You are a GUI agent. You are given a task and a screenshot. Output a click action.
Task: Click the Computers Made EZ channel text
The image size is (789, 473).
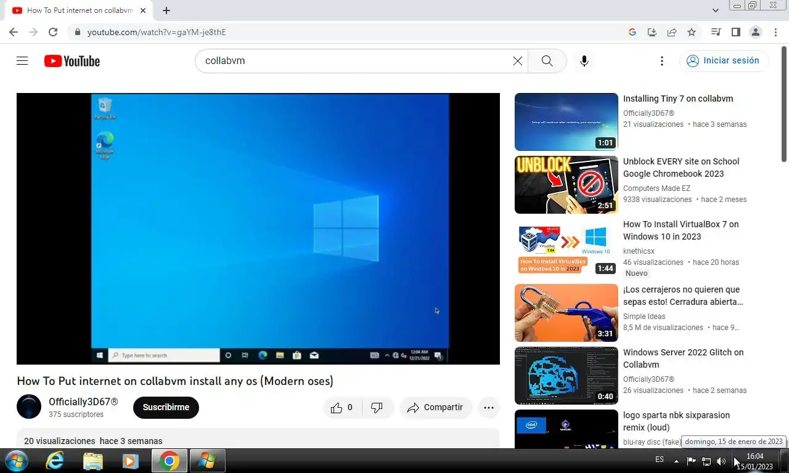(656, 188)
